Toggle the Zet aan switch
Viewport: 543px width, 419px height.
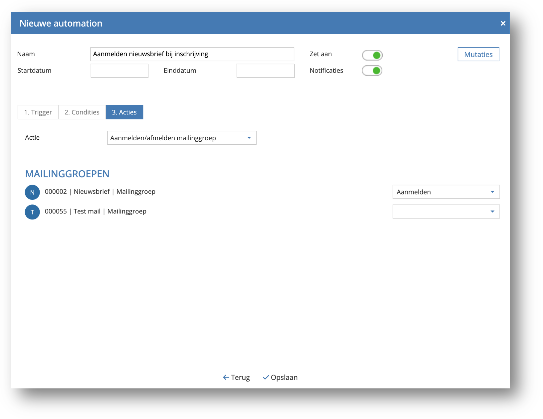(x=372, y=55)
